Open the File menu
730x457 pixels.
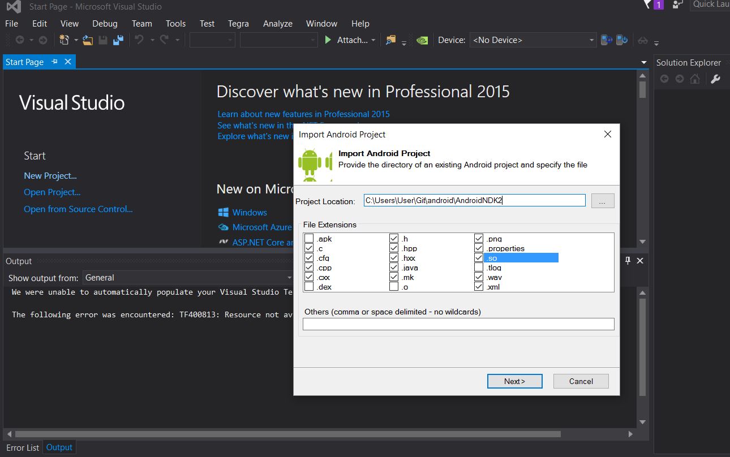(11, 23)
